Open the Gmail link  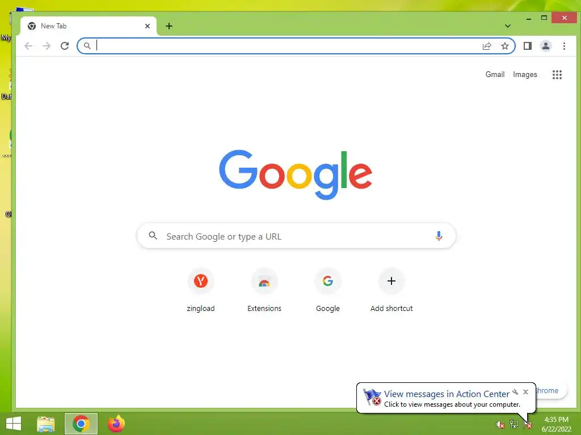point(495,74)
